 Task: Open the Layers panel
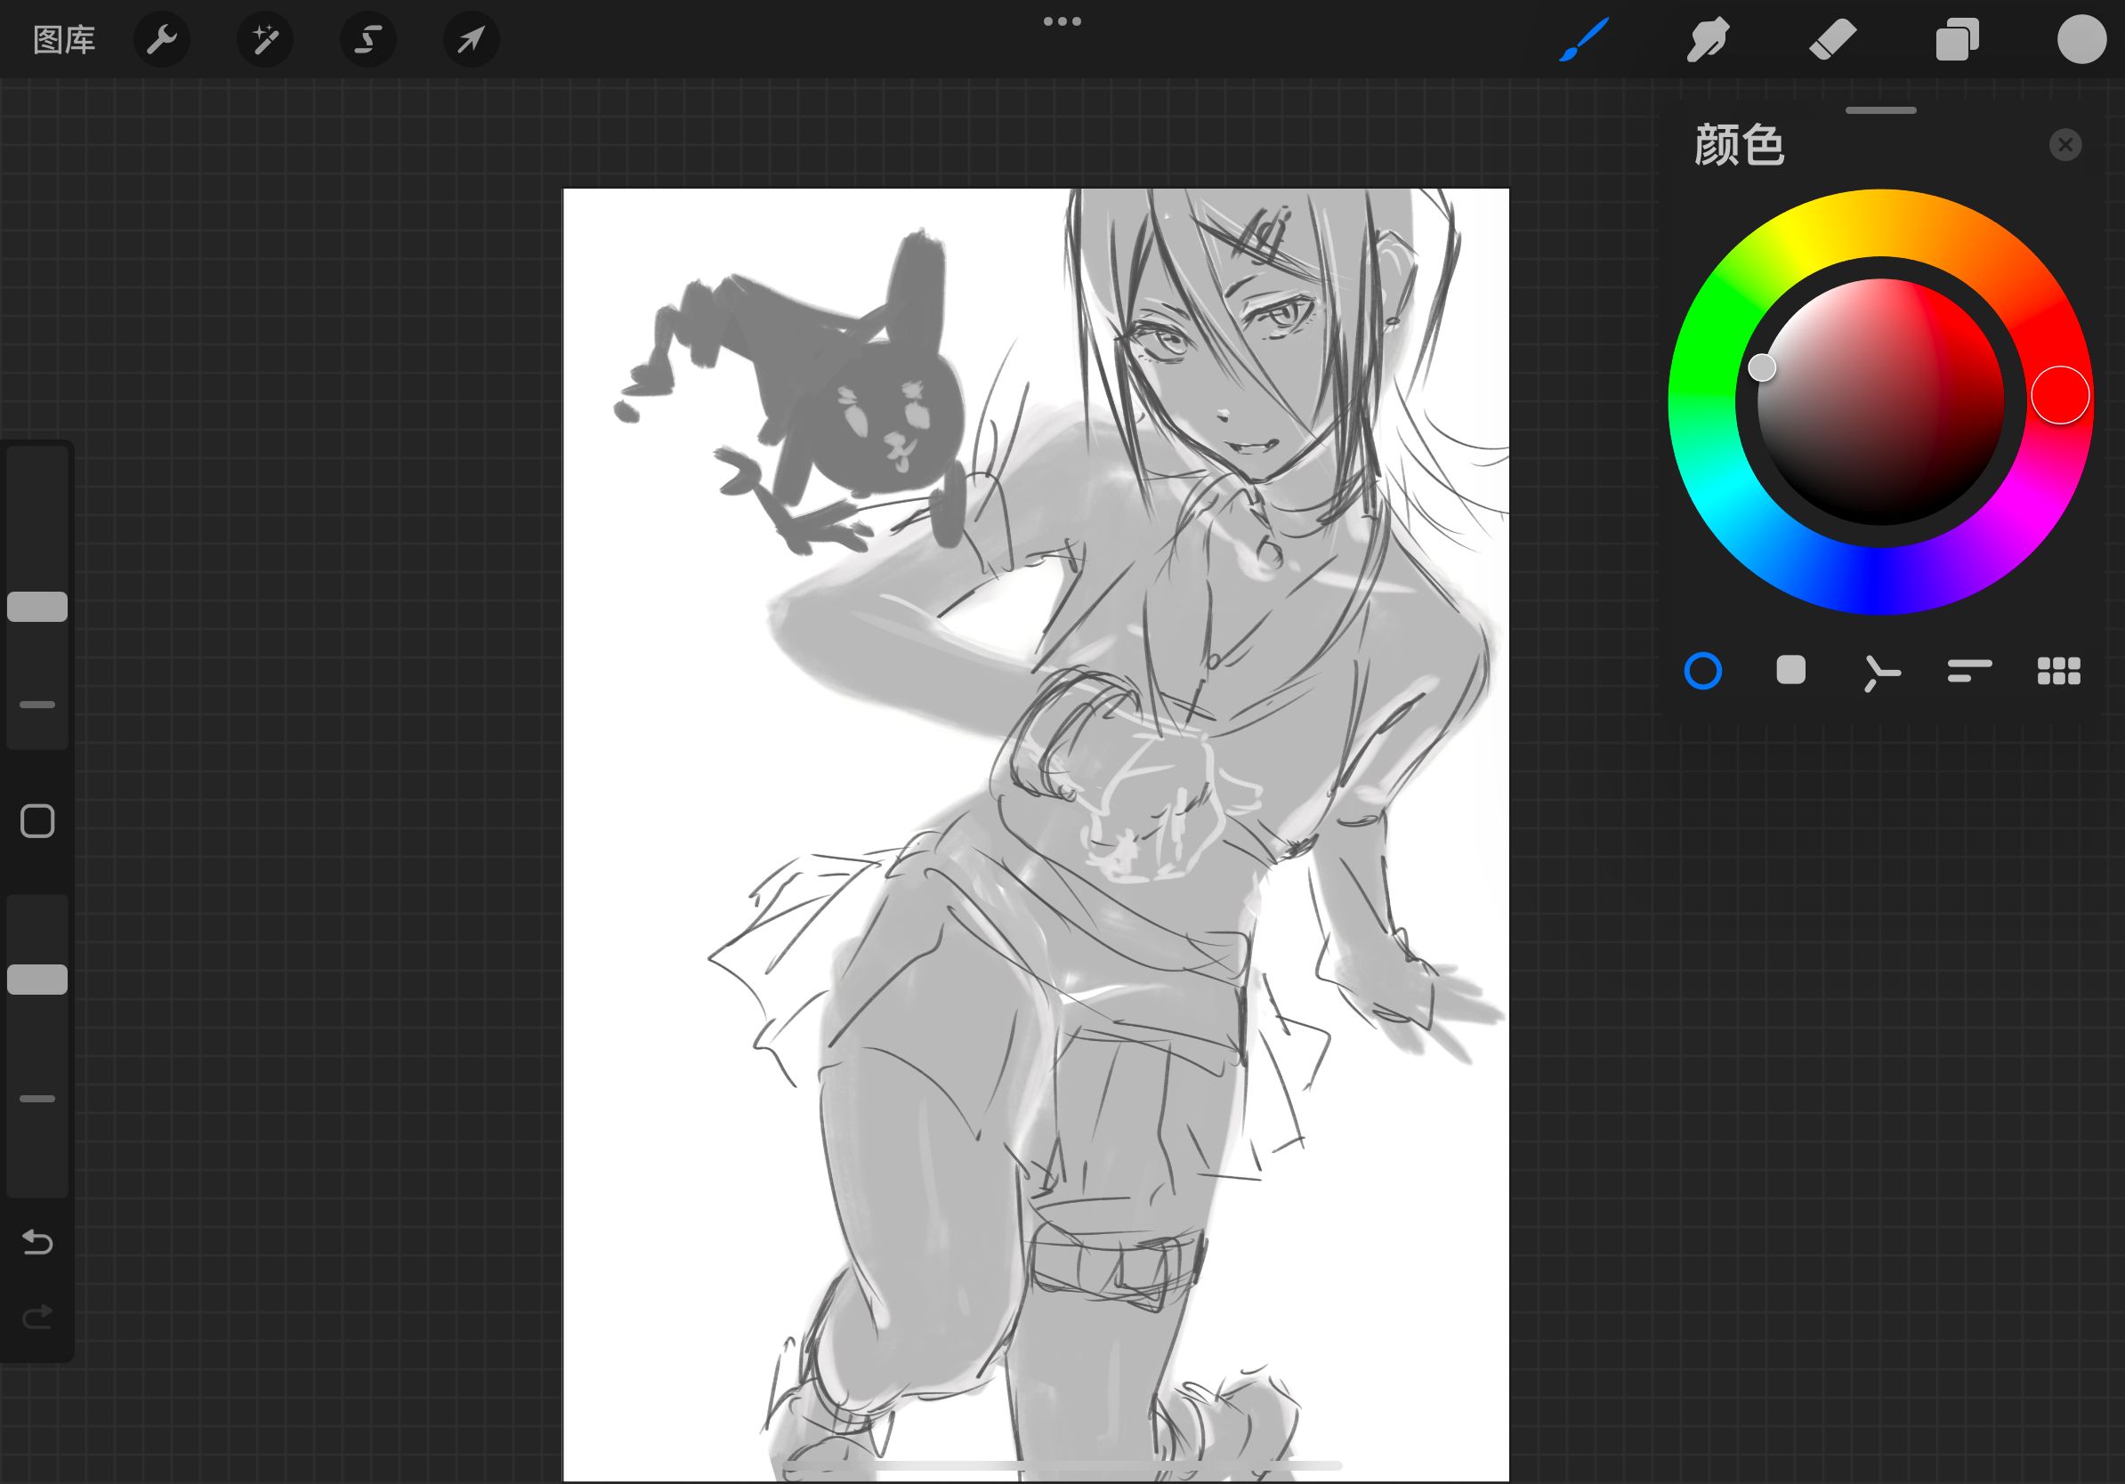(1957, 40)
